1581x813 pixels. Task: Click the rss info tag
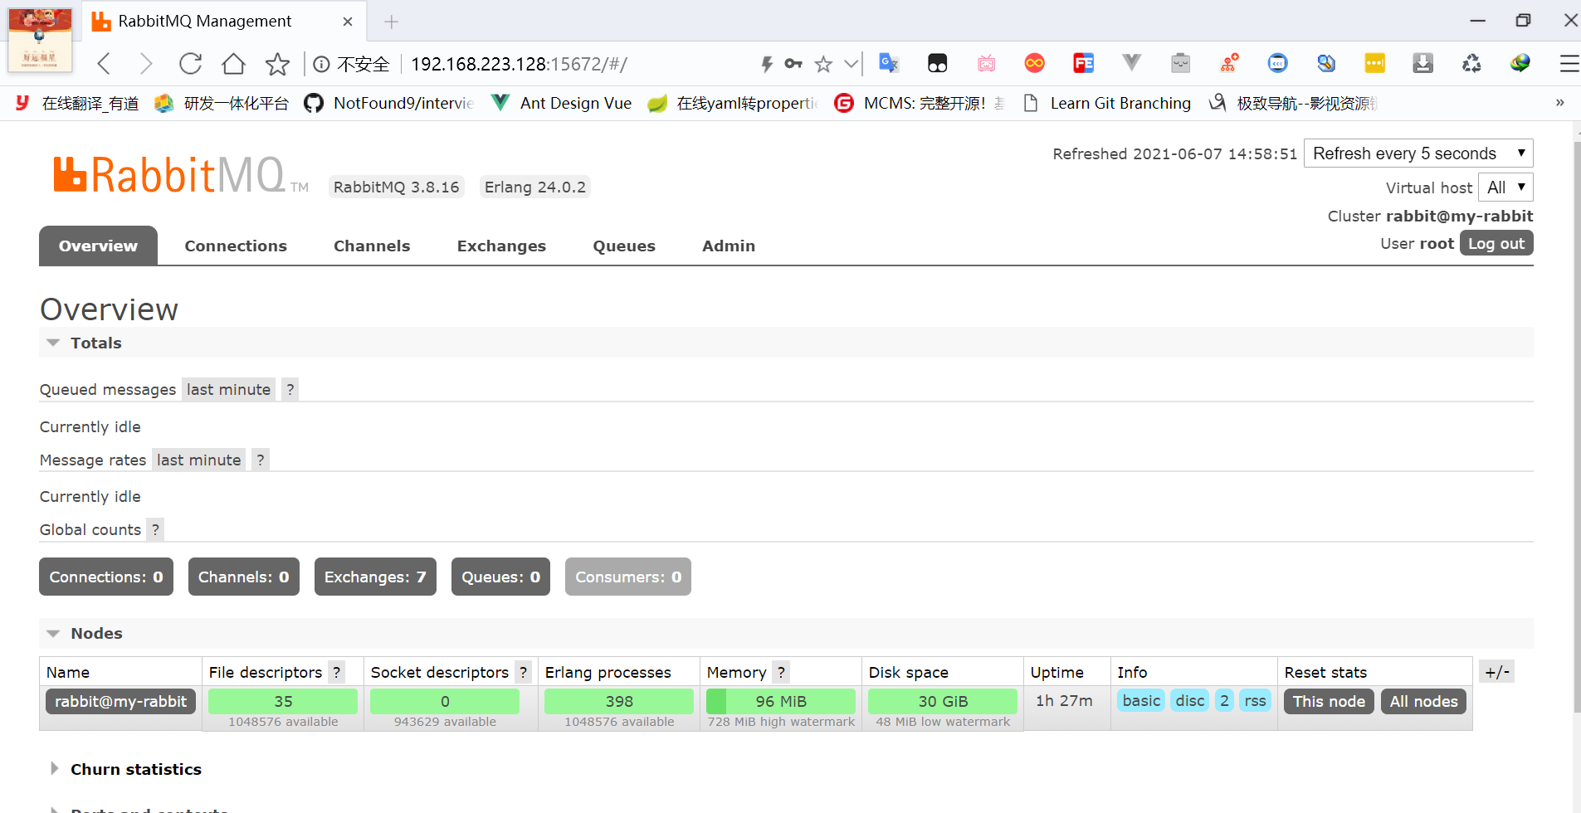(1255, 701)
